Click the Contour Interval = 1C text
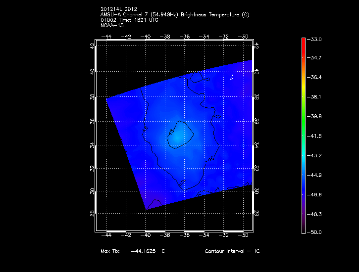359x272 pixels. click(232, 251)
